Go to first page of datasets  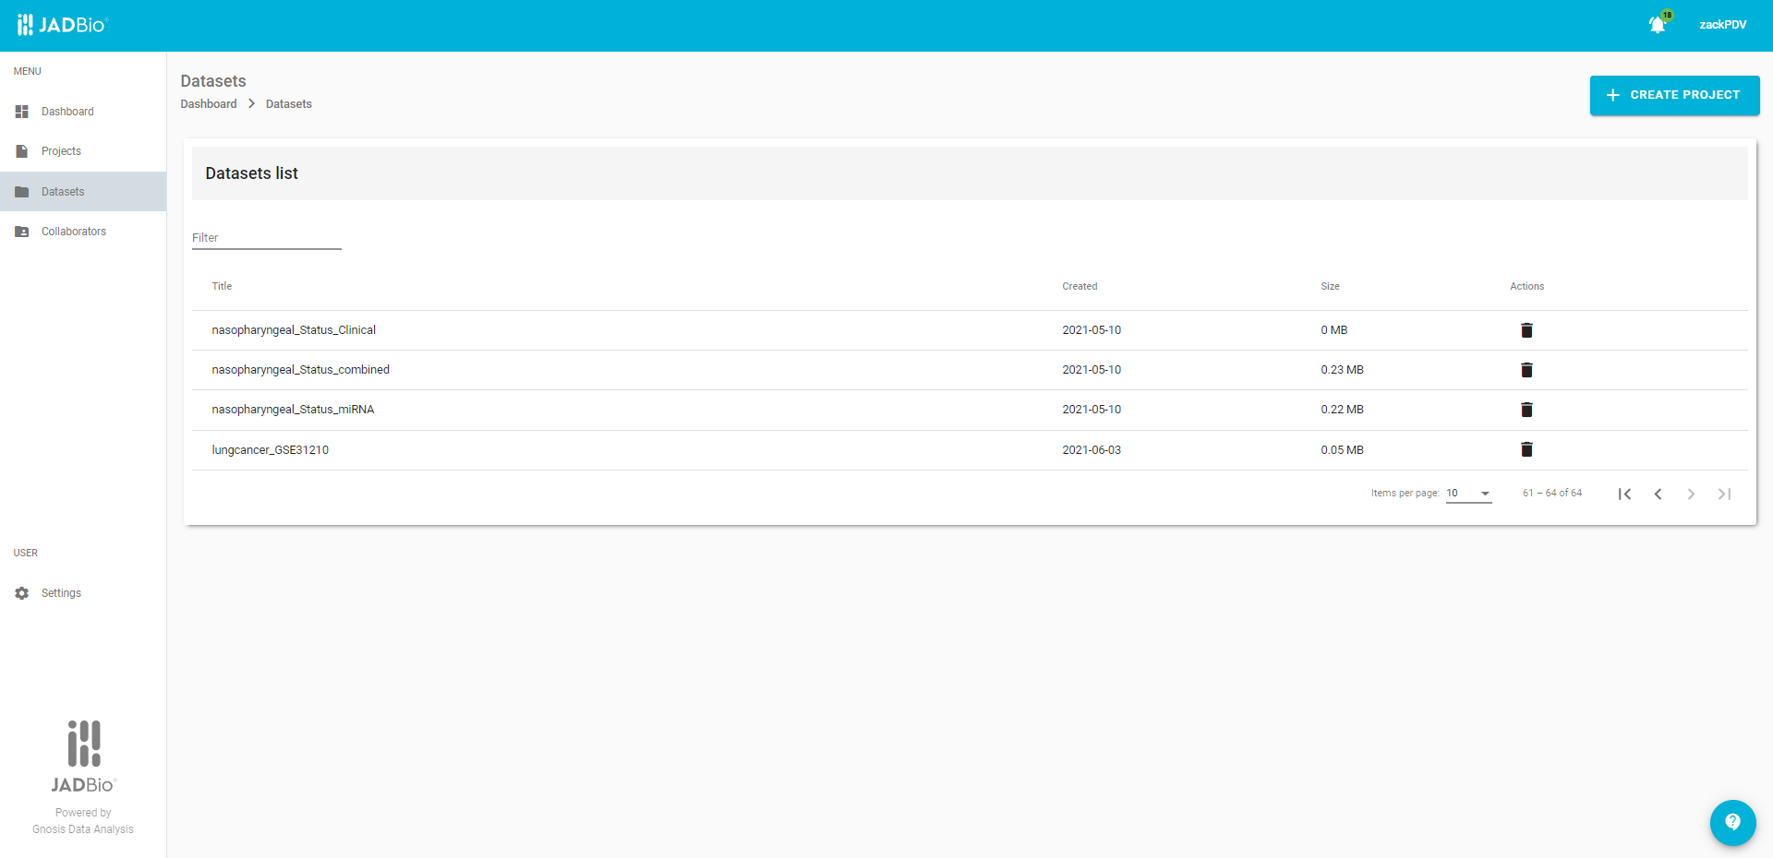coord(1625,495)
